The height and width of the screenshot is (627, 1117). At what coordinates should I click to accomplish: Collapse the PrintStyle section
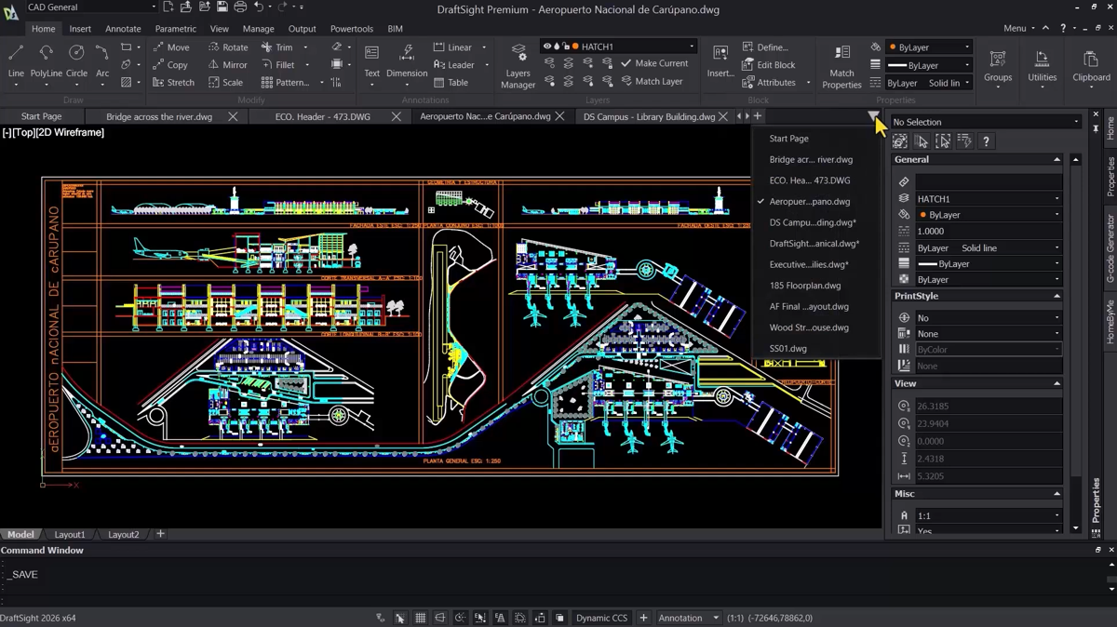pyautogui.click(x=1056, y=296)
